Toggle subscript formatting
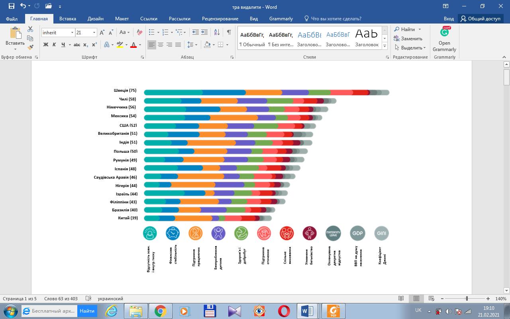 pos(86,45)
